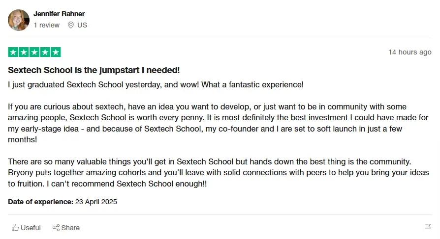Click the thumbs-up Useful icon

15,228
